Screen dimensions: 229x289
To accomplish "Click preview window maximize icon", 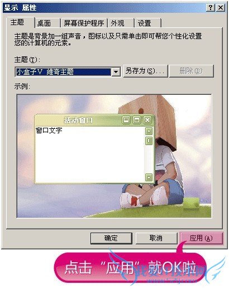I will (x=137, y=120).
